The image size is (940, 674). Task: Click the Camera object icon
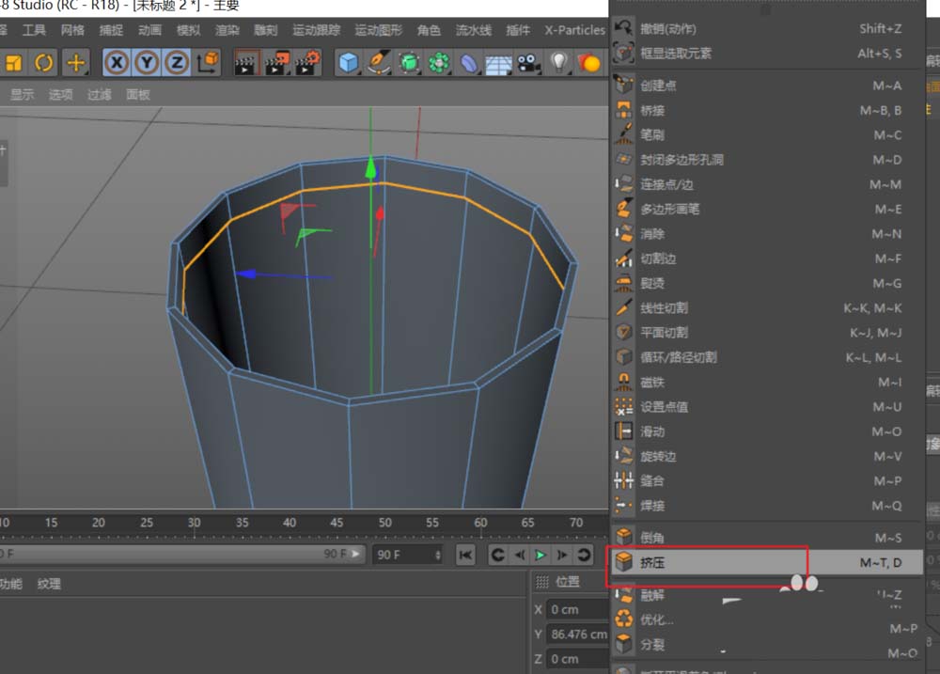(x=529, y=63)
